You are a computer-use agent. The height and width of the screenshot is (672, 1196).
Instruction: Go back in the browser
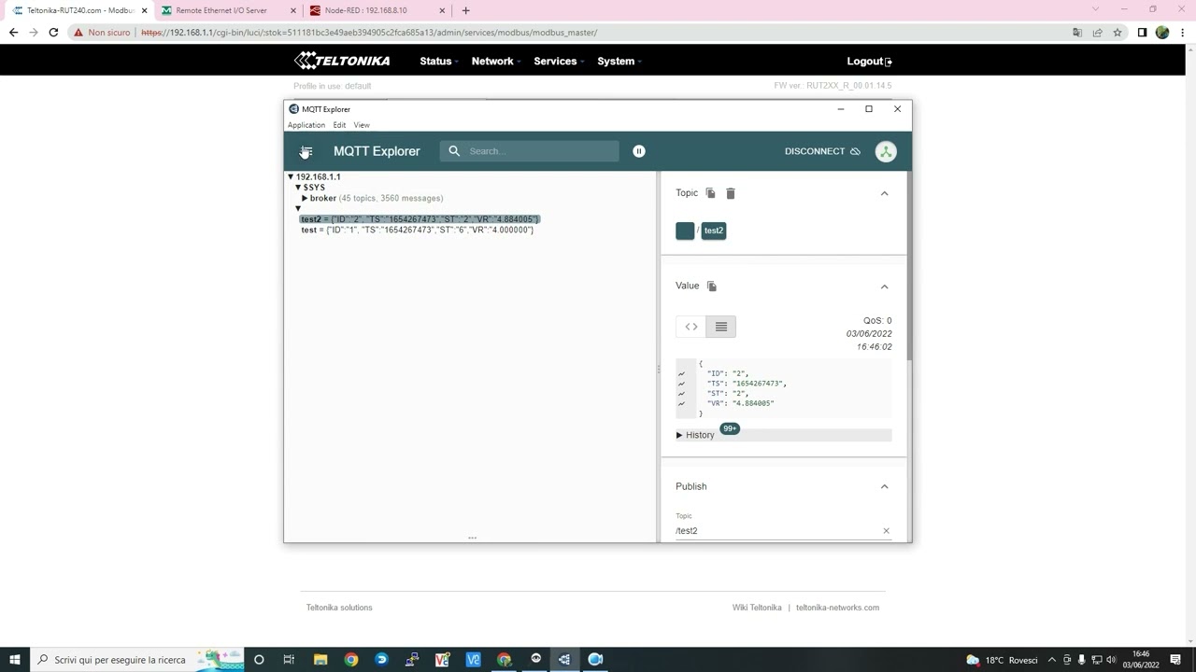(13, 33)
